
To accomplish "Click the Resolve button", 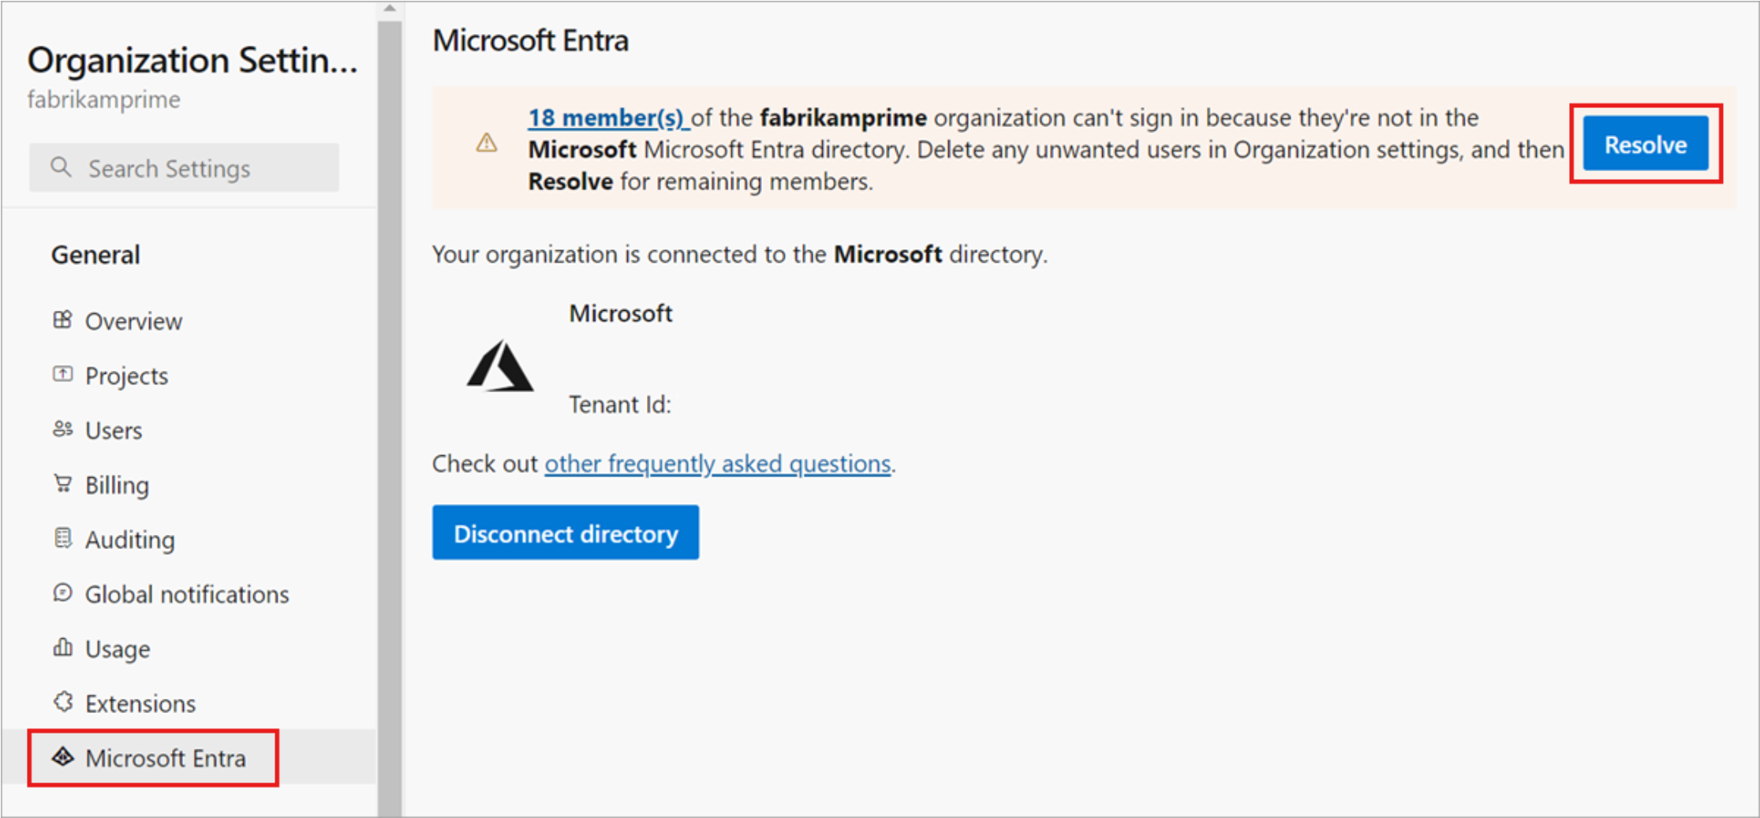I will click(x=1646, y=144).
